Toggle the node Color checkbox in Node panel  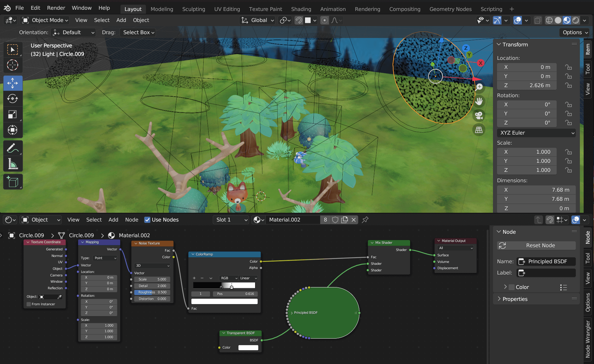click(512, 287)
